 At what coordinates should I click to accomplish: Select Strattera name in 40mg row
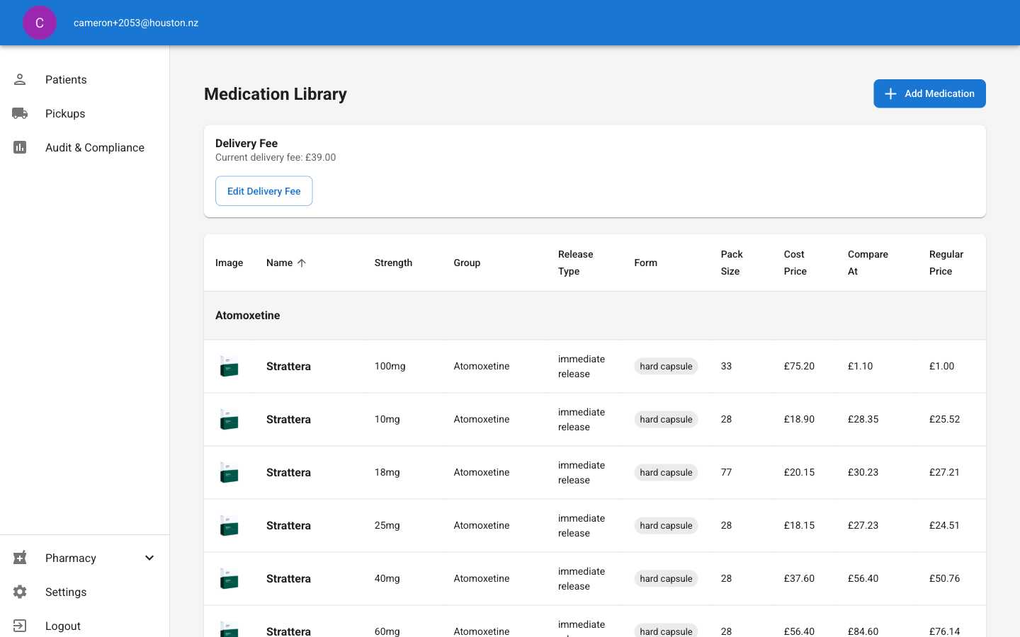(x=288, y=578)
